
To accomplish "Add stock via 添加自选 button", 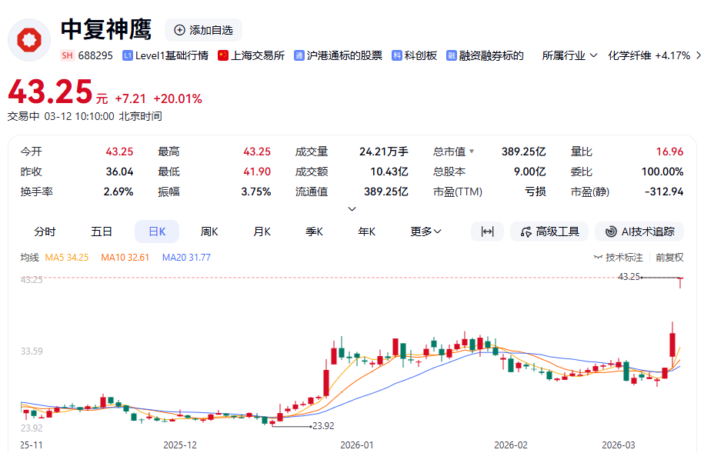I will click(203, 30).
